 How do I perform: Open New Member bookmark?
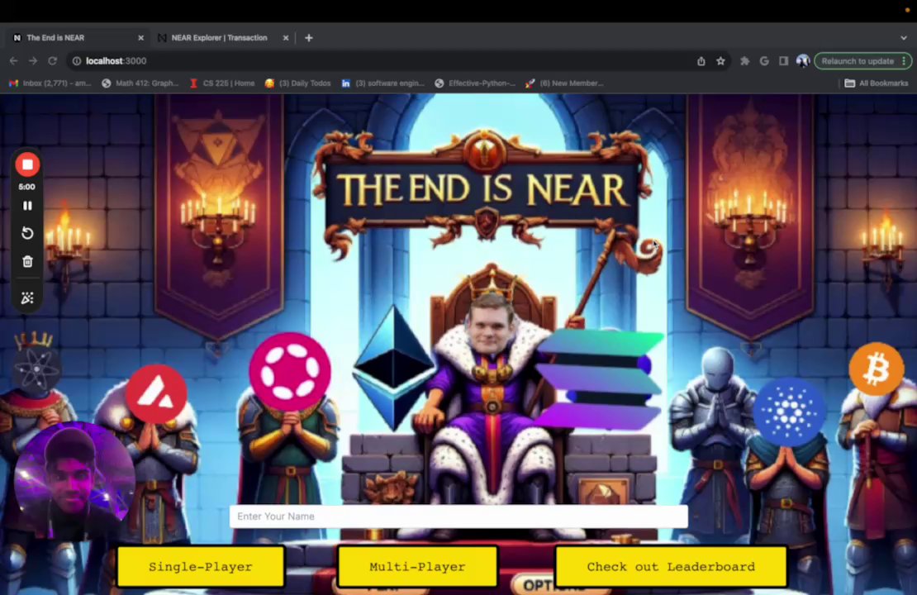click(x=564, y=83)
